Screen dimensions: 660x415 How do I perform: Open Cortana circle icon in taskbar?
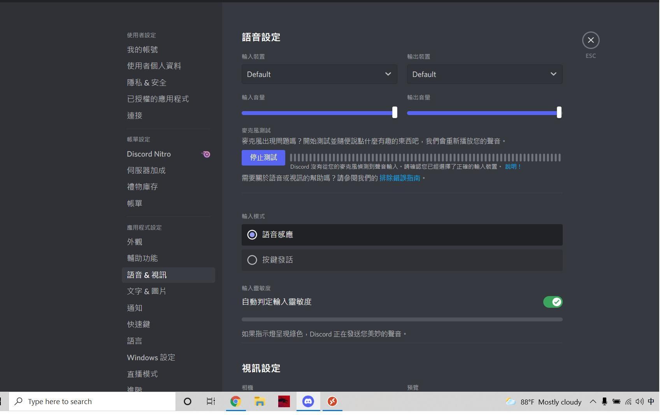click(188, 402)
